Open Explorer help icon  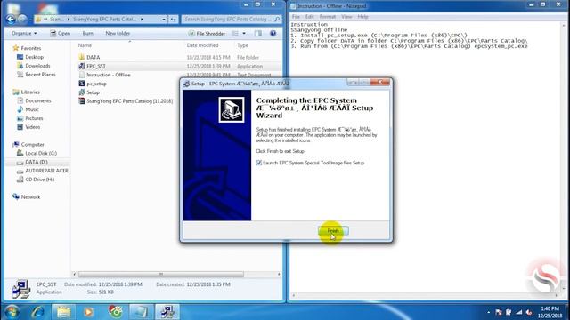pyautogui.click(x=273, y=34)
